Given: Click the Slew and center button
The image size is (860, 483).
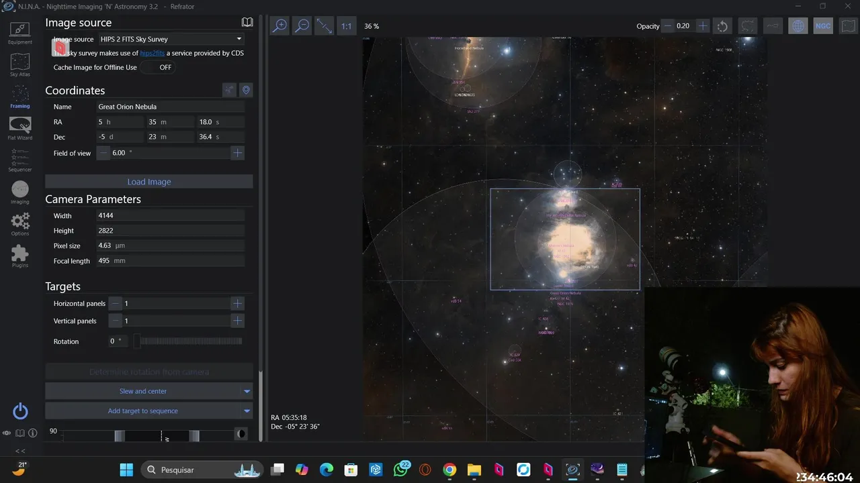Looking at the screenshot, I should pyautogui.click(x=142, y=391).
